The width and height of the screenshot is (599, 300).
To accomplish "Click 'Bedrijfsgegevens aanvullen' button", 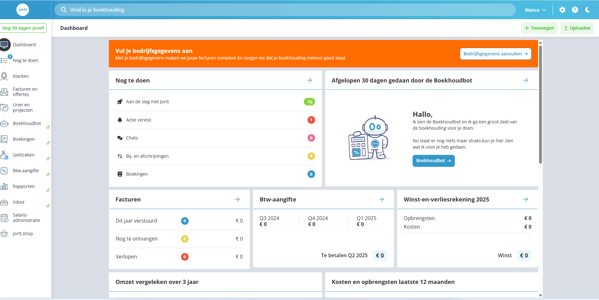I will [496, 54].
